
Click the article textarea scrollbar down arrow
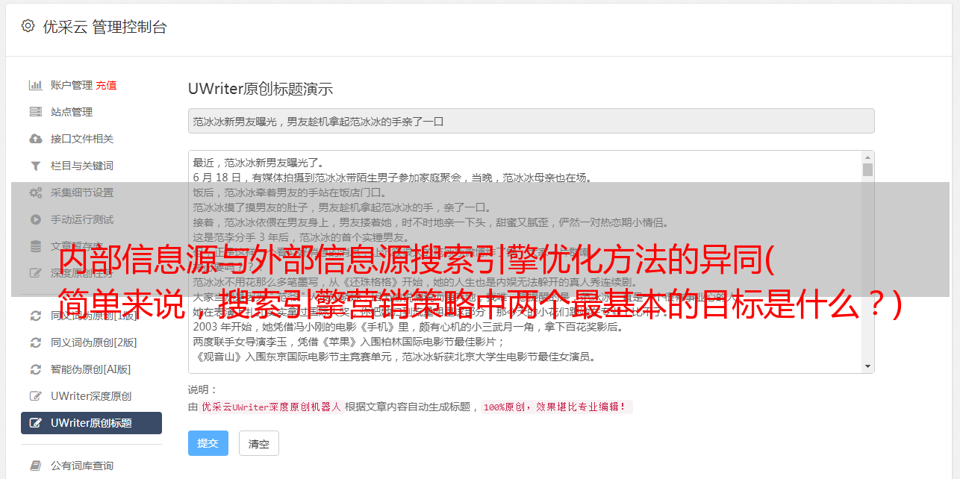(x=867, y=366)
